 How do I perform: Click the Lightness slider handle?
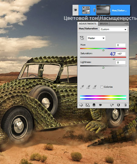(103, 68)
